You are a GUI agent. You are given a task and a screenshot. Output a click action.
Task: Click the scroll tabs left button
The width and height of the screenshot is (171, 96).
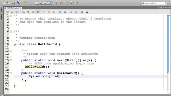[159, 7]
